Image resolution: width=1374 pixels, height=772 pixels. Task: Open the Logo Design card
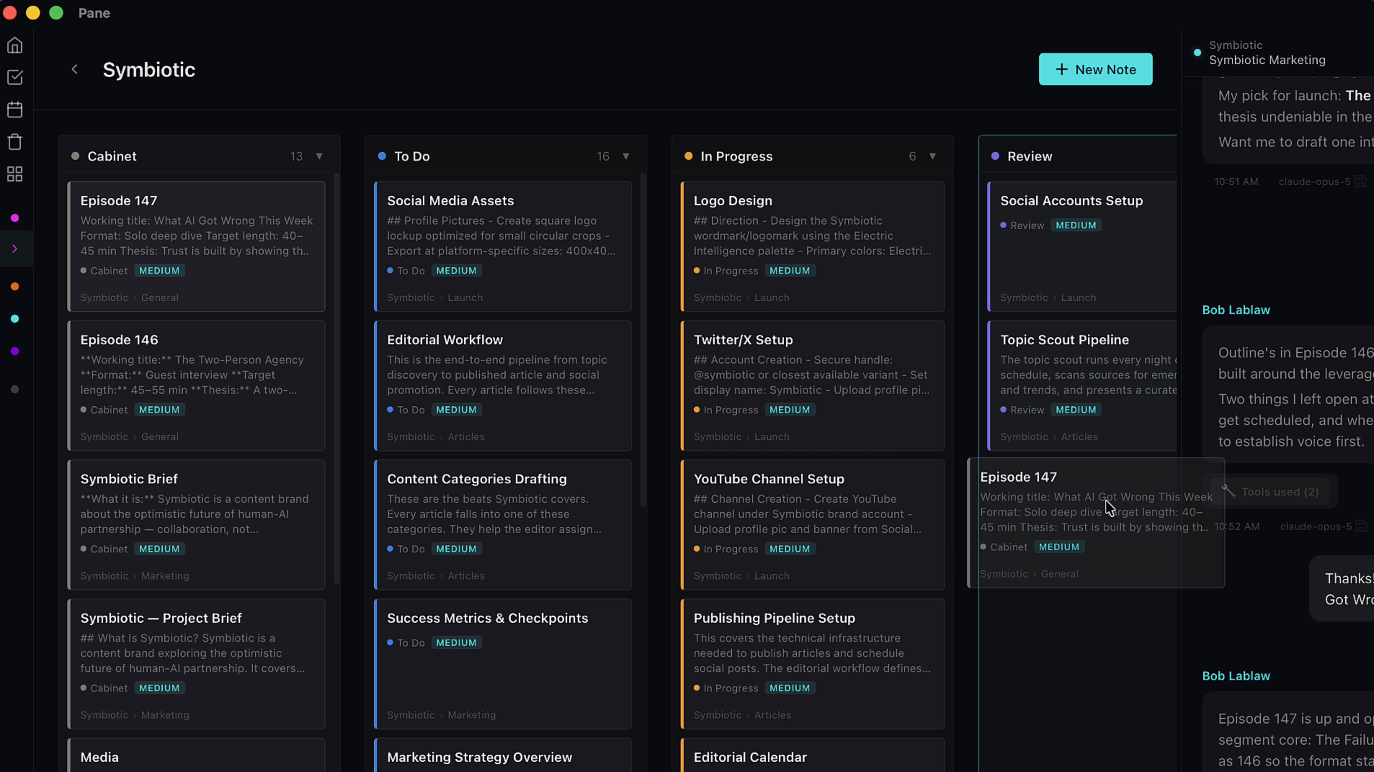pos(812,246)
